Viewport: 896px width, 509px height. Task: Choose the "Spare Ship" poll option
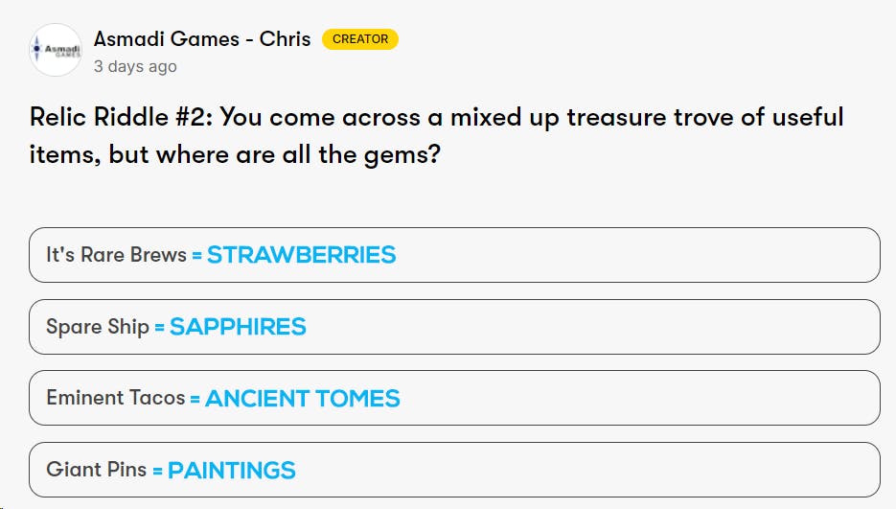[x=97, y=327]
